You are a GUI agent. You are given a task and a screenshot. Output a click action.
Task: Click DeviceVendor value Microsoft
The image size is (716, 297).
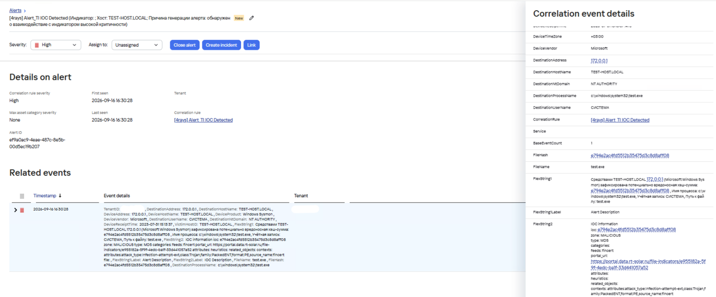tap(599, 49)
